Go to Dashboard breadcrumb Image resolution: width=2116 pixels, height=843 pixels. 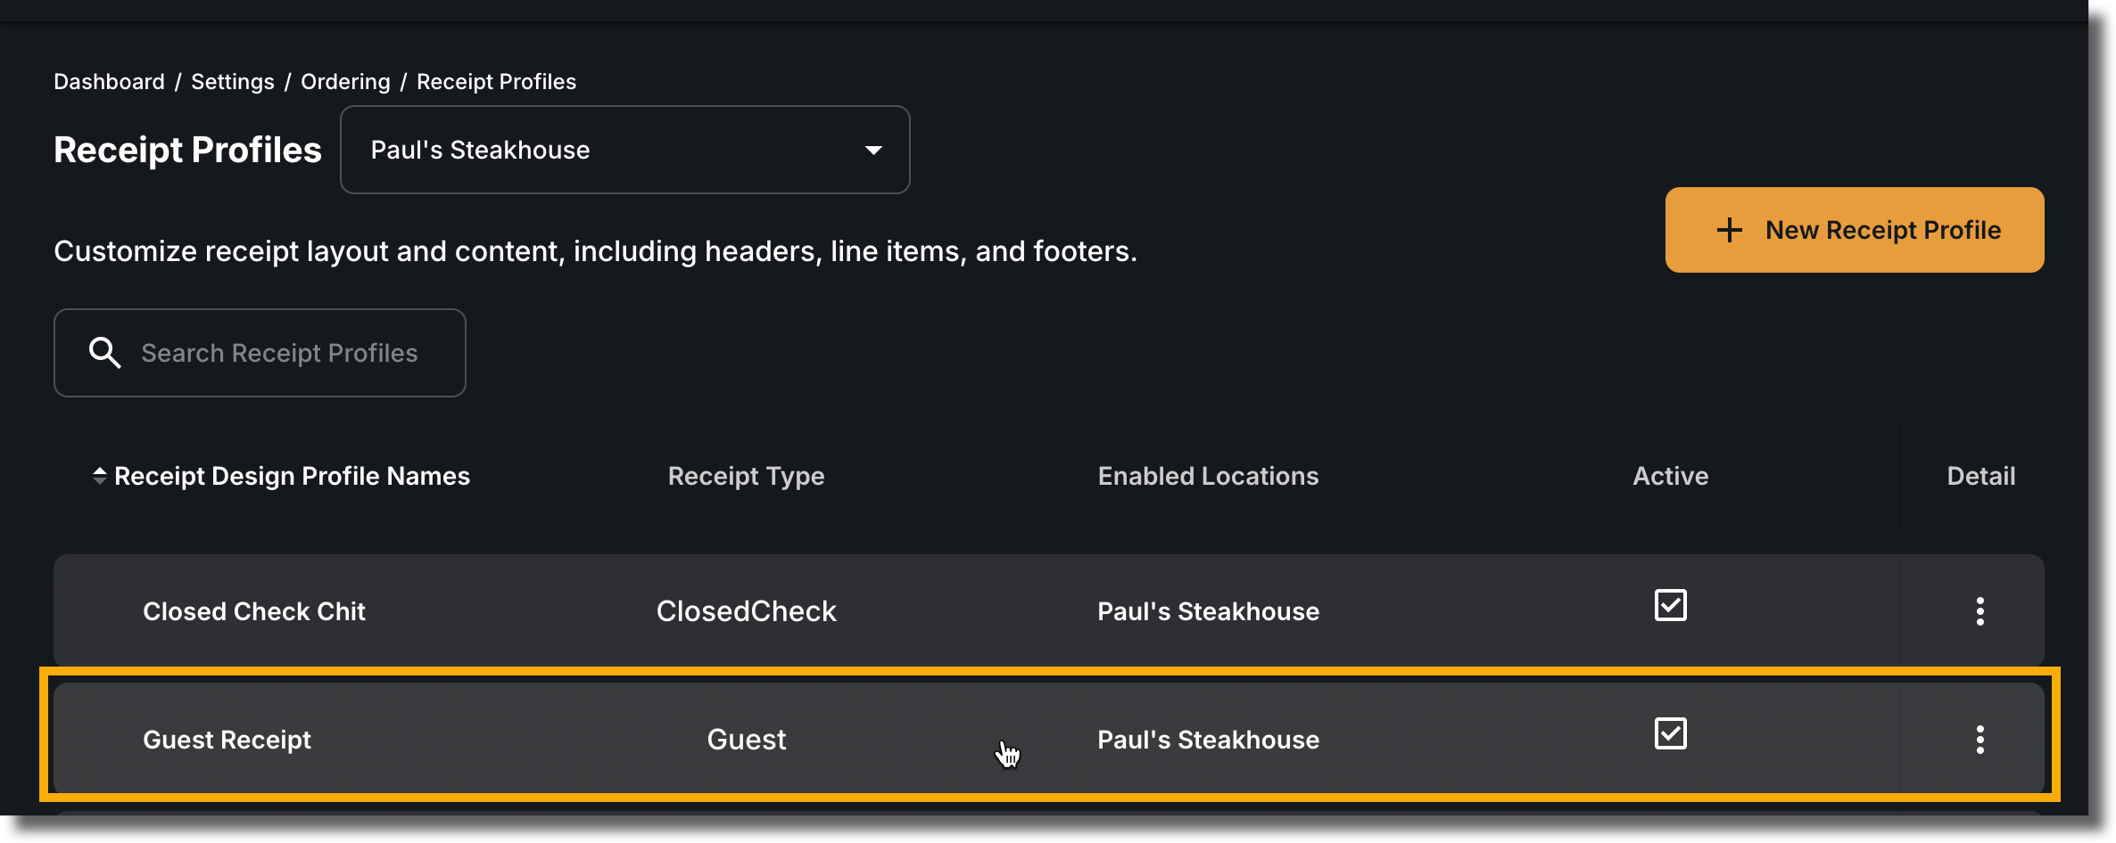(109, 82)
